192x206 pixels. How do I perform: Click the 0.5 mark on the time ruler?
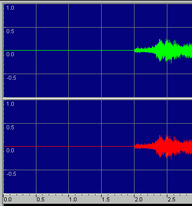coord(41,199)
